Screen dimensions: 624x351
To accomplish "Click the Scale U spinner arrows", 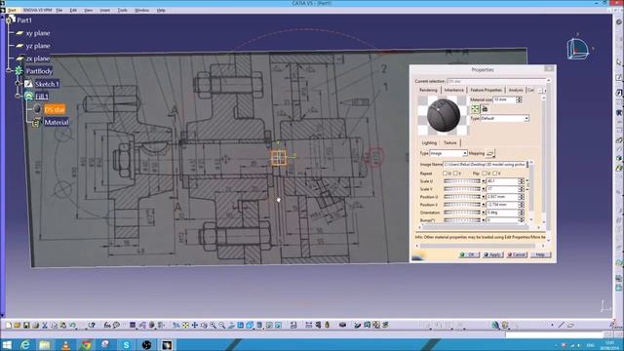I will tap(522, 181).
